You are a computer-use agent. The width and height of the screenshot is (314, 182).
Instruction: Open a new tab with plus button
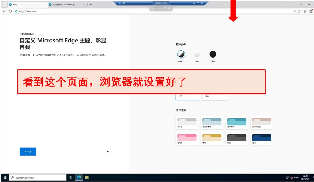(91, 4)
